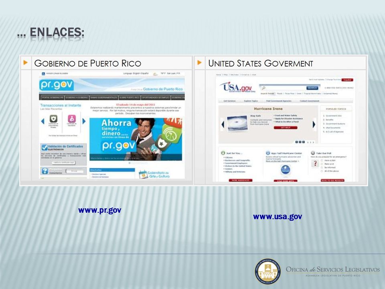
Task: Click the previous arrow in Transacciones al Instante
Action: [x=43, y=121]
